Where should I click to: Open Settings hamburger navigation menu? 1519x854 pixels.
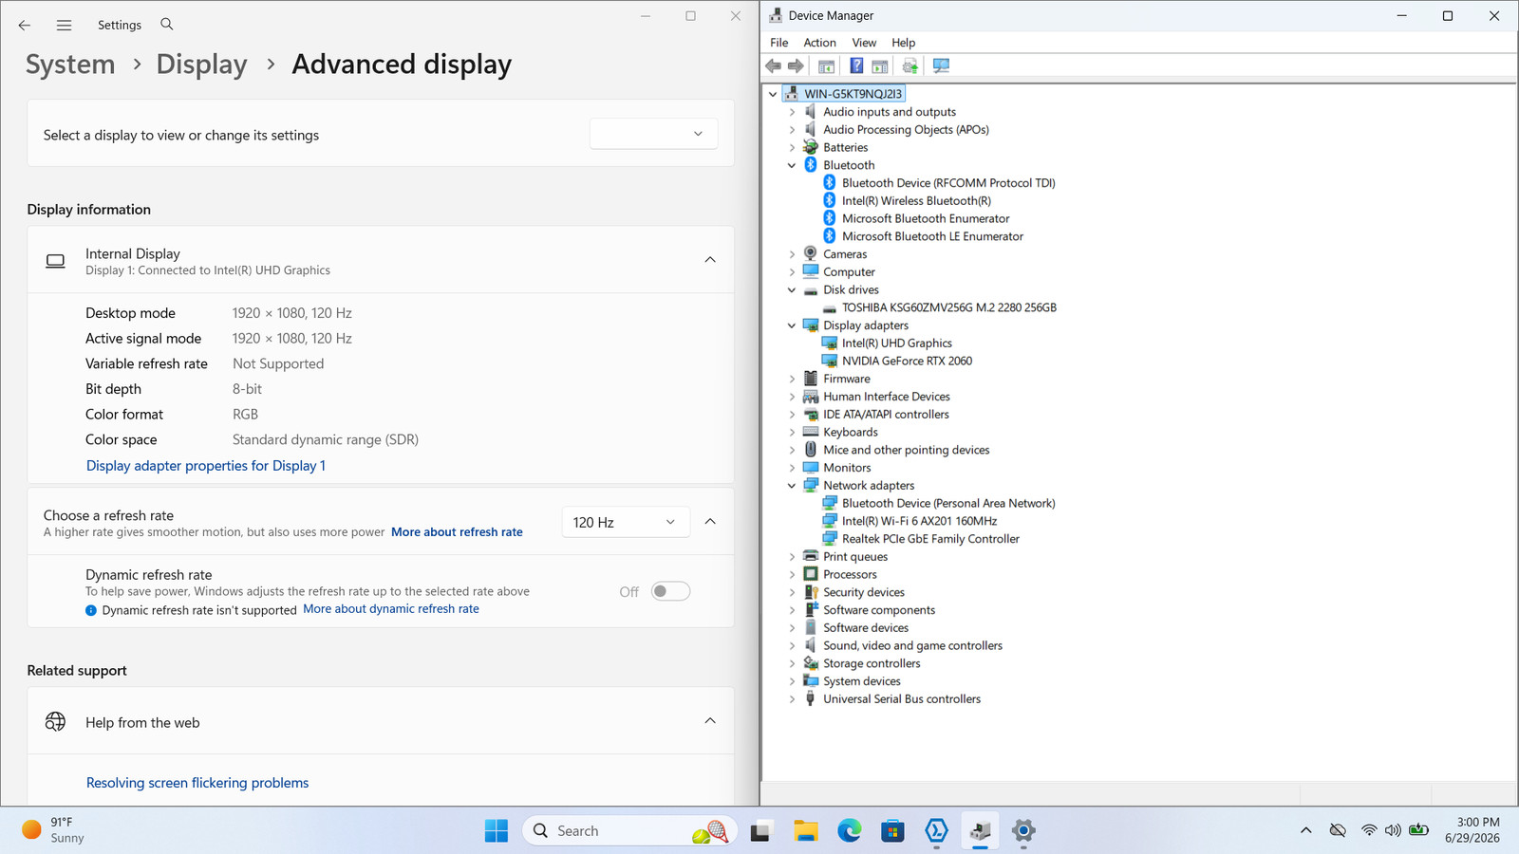[x=64, y=26]
